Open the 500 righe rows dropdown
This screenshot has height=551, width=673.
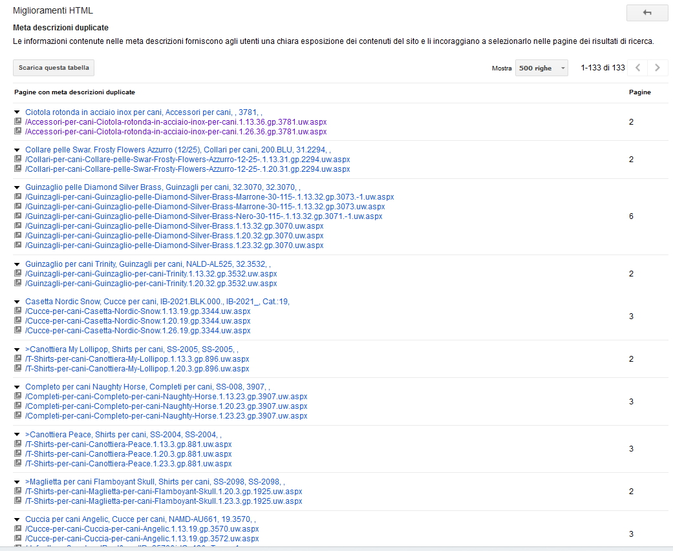tap(541, 68)
